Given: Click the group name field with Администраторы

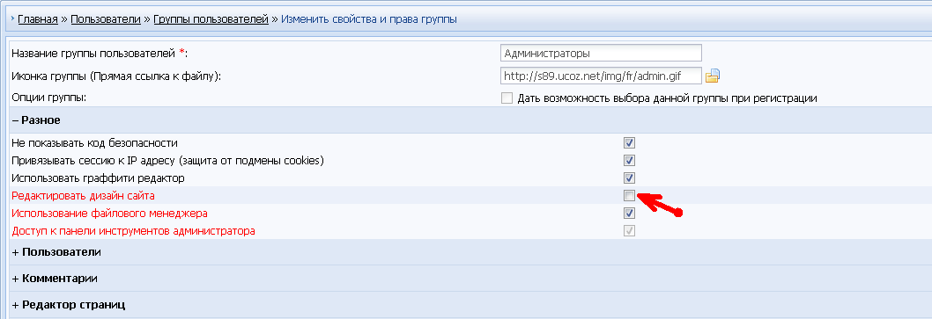Looking at the screenshot, I should (601, 53).
